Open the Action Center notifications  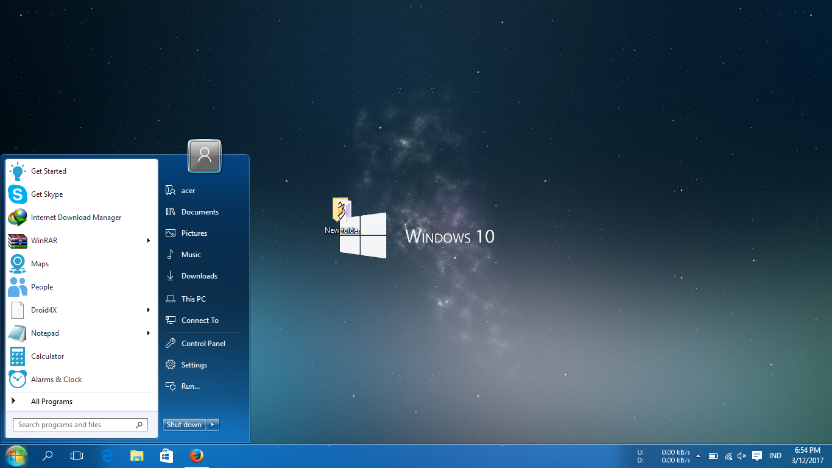[x=757, y=456]
